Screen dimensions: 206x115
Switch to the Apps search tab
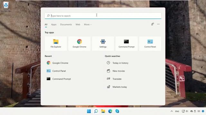point(54,25)
